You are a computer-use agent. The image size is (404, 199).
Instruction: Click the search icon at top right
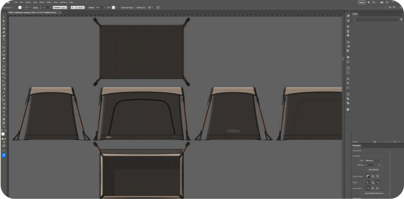(x=374, y=2)
